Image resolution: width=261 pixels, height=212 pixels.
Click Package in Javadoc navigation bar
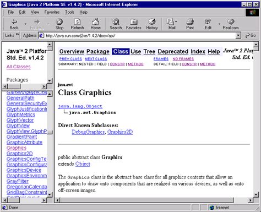pyautogui.click(x=98, y=52)
